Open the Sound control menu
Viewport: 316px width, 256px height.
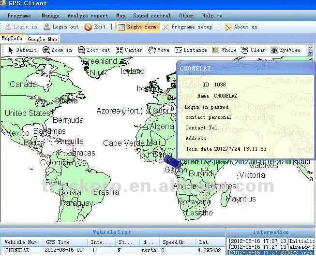[151, 15]
